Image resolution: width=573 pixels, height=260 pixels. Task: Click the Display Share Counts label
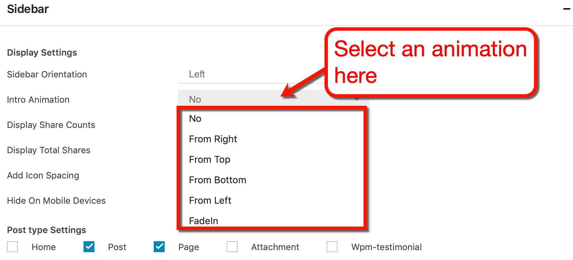51,125
